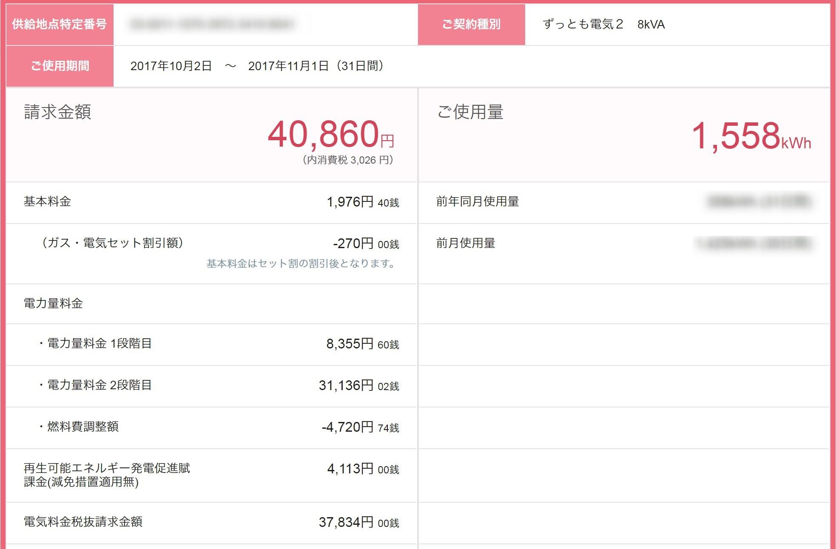Image resolution: width=836 pixels, height=549 pixels.
Task: Click the usage value 1,558kWh
Action: [x=751, y=136]
